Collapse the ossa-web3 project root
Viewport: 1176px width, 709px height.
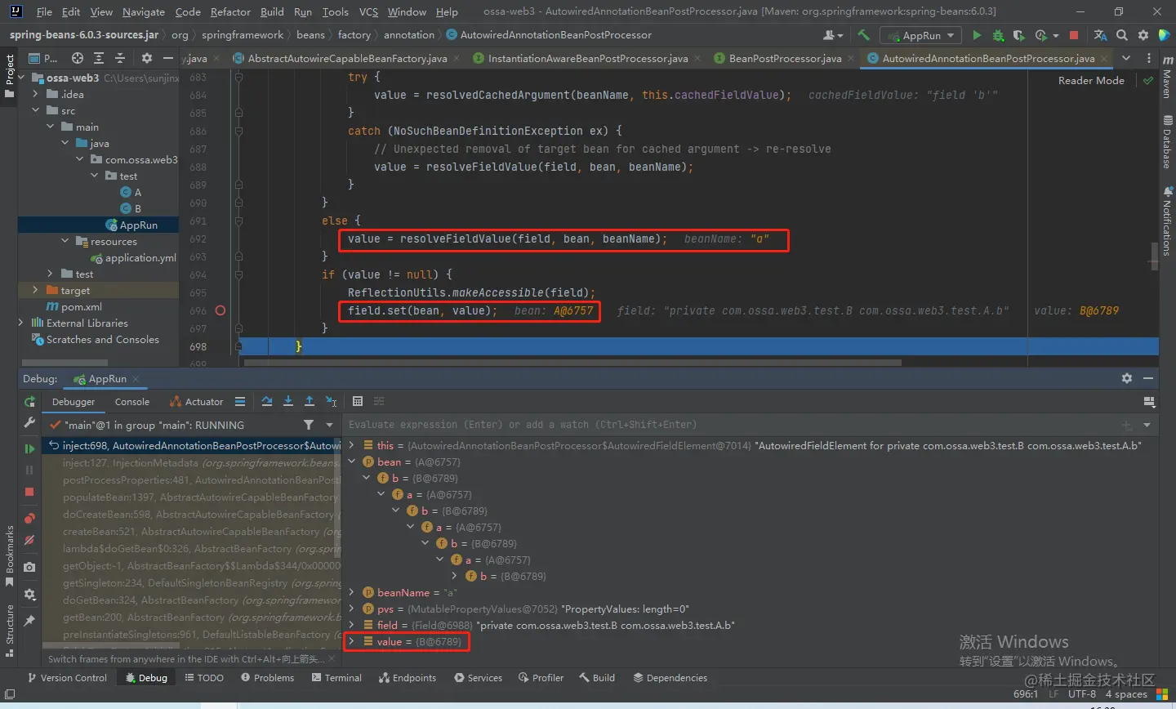coord(23,78)
